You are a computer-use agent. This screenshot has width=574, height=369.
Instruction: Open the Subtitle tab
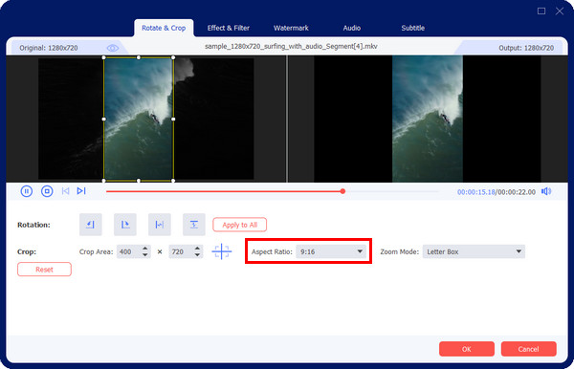tap(413, 28)
